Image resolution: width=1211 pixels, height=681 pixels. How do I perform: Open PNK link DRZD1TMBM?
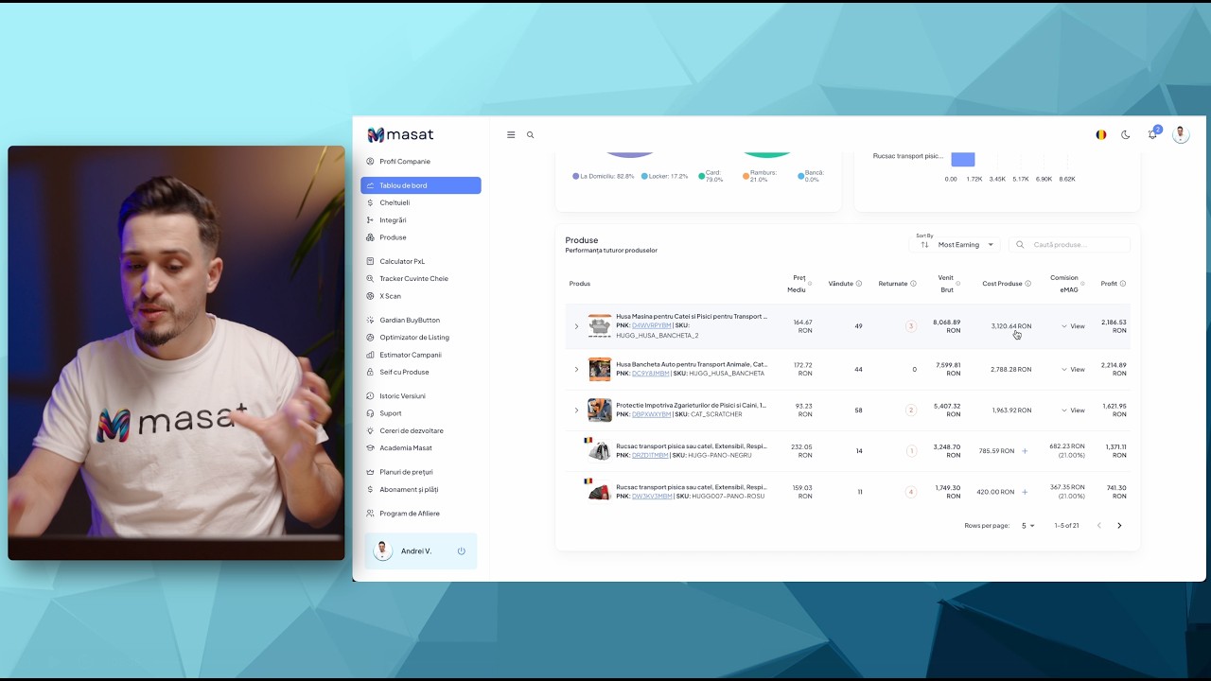coord(651,455)
